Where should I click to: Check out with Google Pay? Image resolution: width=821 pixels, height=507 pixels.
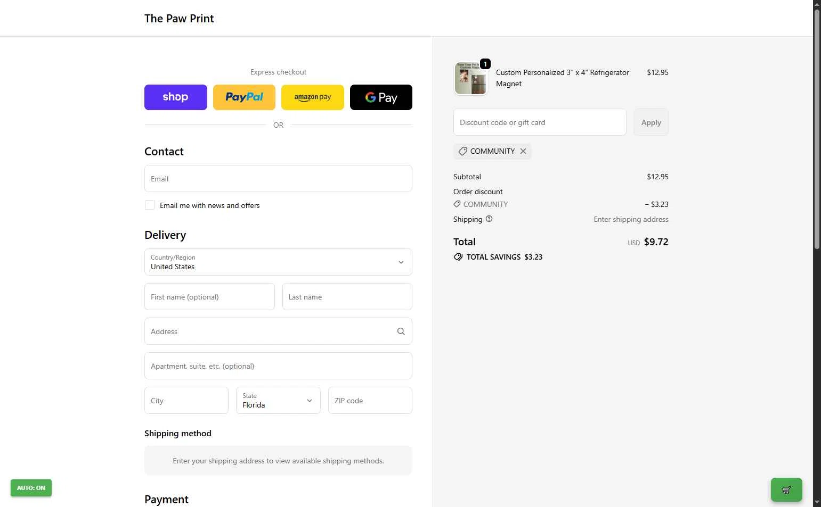381,97
